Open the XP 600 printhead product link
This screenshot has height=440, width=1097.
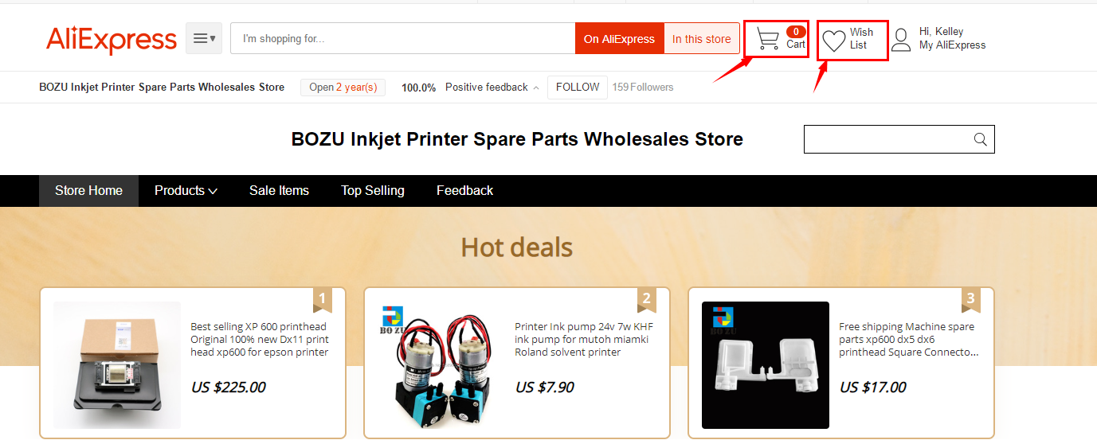(x=259, y=340)
